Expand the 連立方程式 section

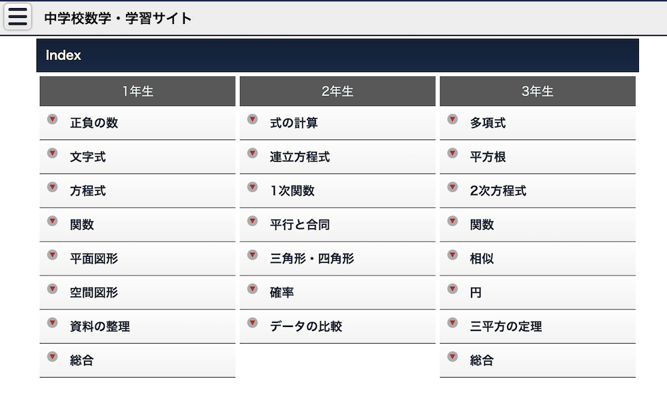pos(338,157)
